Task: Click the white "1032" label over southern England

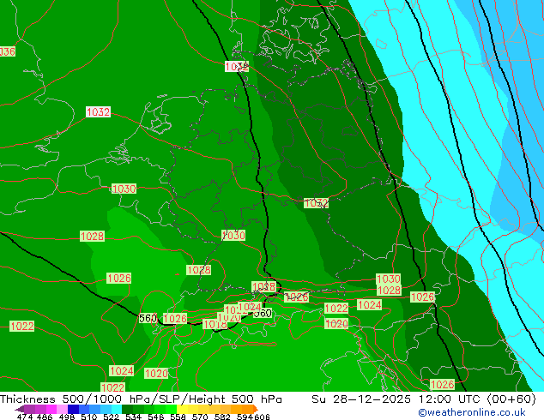Action: (98, 112)
